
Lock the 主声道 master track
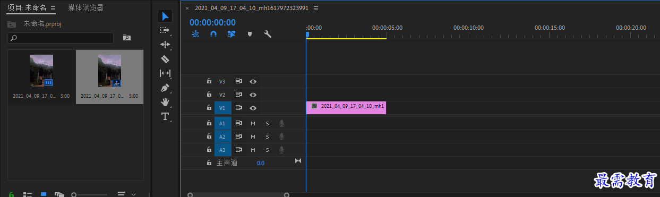pos(209,163)
